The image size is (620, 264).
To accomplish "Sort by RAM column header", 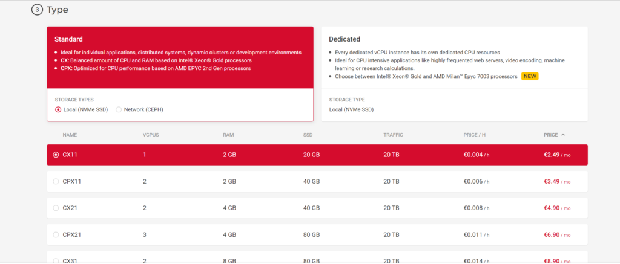I will 228,135.
